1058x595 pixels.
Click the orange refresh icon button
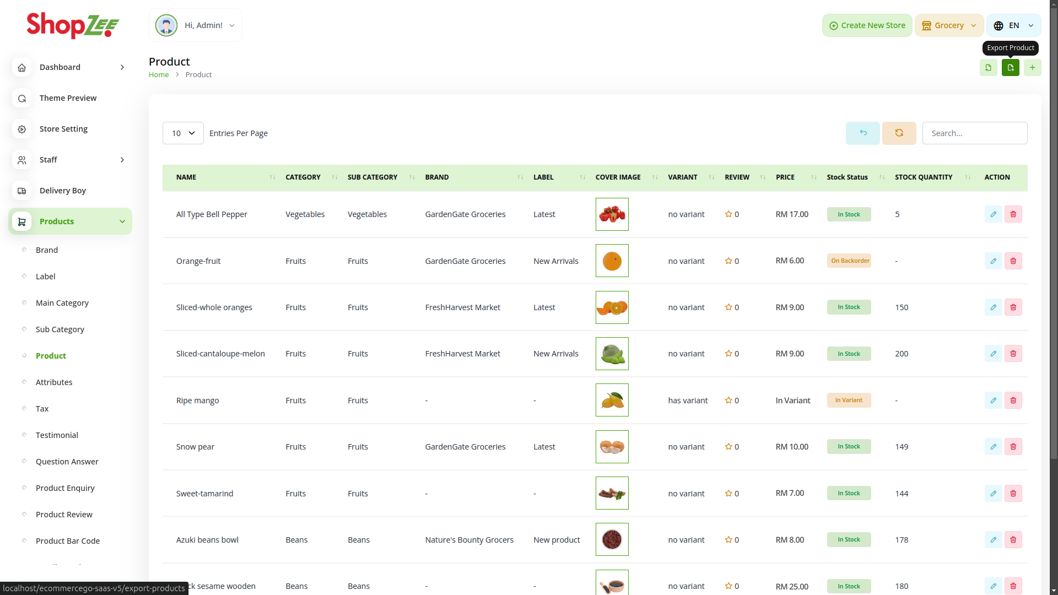click(899, 133)
